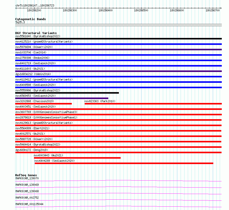This screenshot has width=229, height=210.
Task: Click the DGV Structural Variants track title
Action: click(x=36, y=33)
